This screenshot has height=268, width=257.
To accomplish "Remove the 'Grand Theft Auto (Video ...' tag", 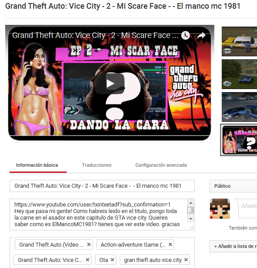I will 89,244.
